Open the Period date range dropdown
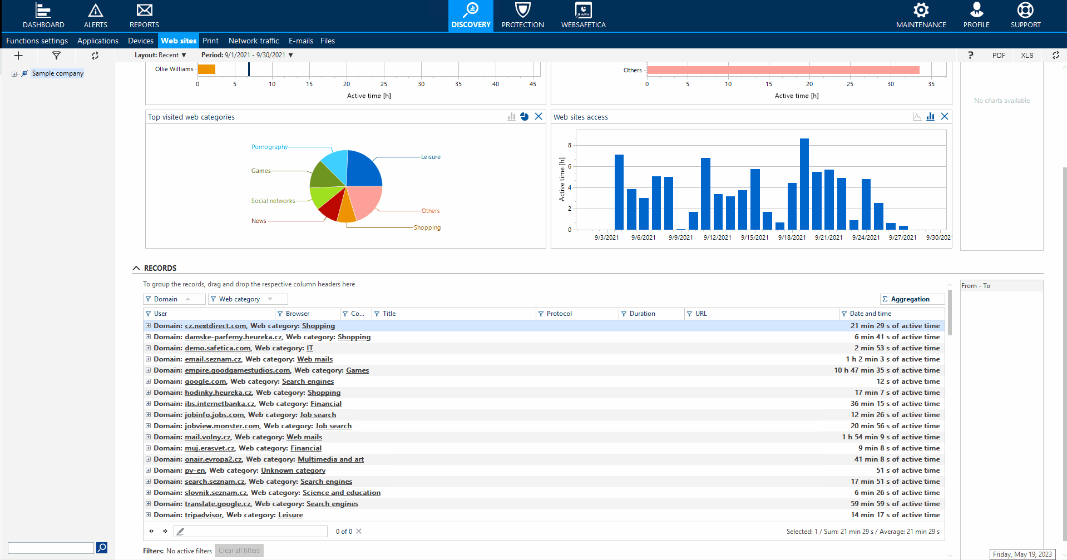This screenshot has width=1067, height=560. pos(247,55)
